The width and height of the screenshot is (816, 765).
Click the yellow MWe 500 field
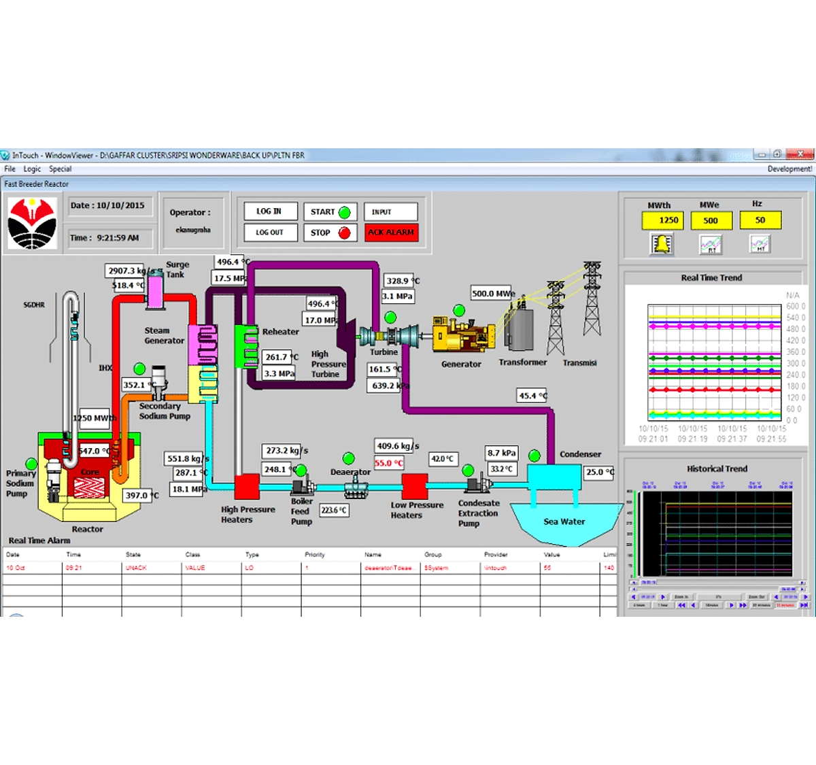pyautogui.click(x=711, y=220)
